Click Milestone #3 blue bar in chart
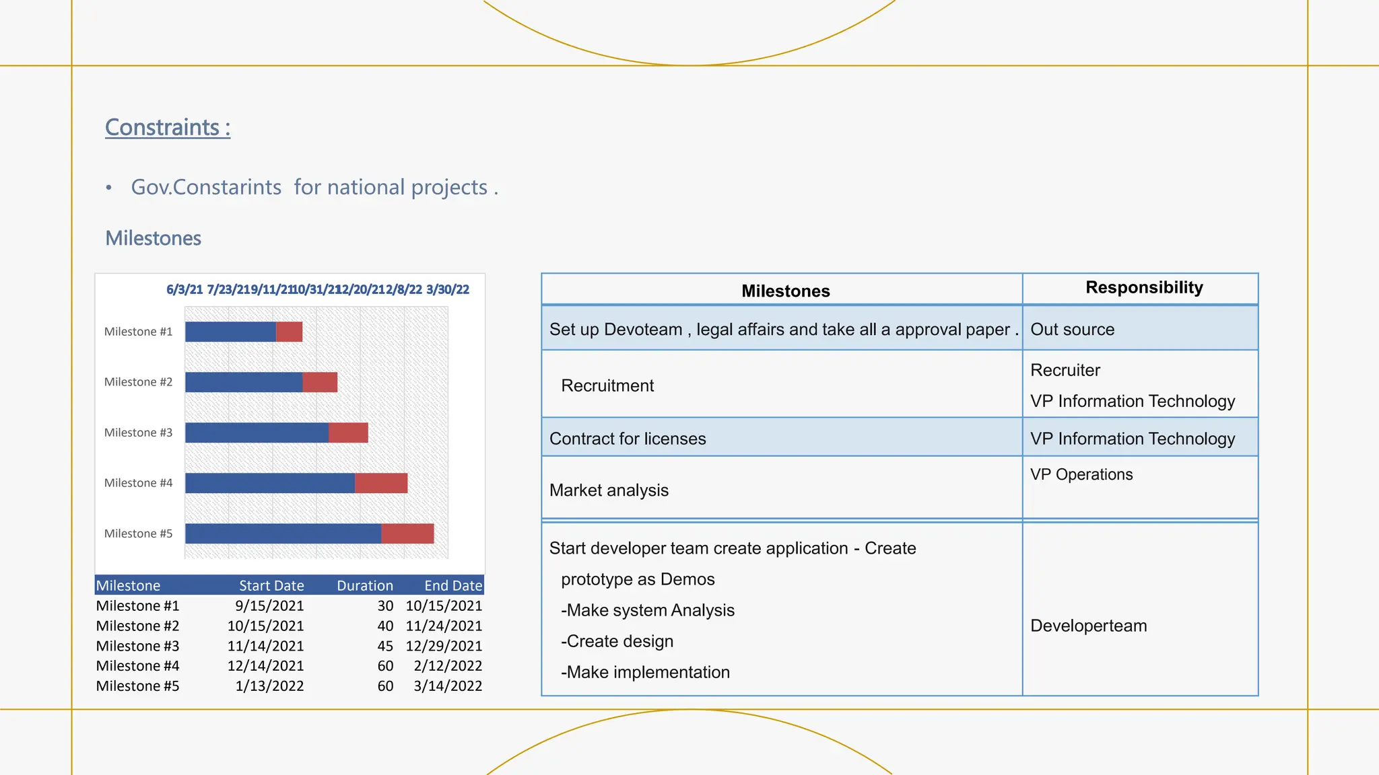Viewport: 1379px width, 775px height. [257, 433]
